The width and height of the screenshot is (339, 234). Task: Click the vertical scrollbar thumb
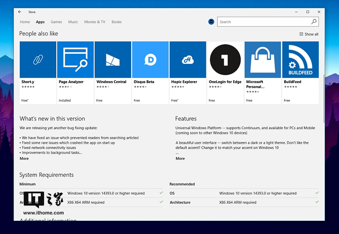coord(324,99)
